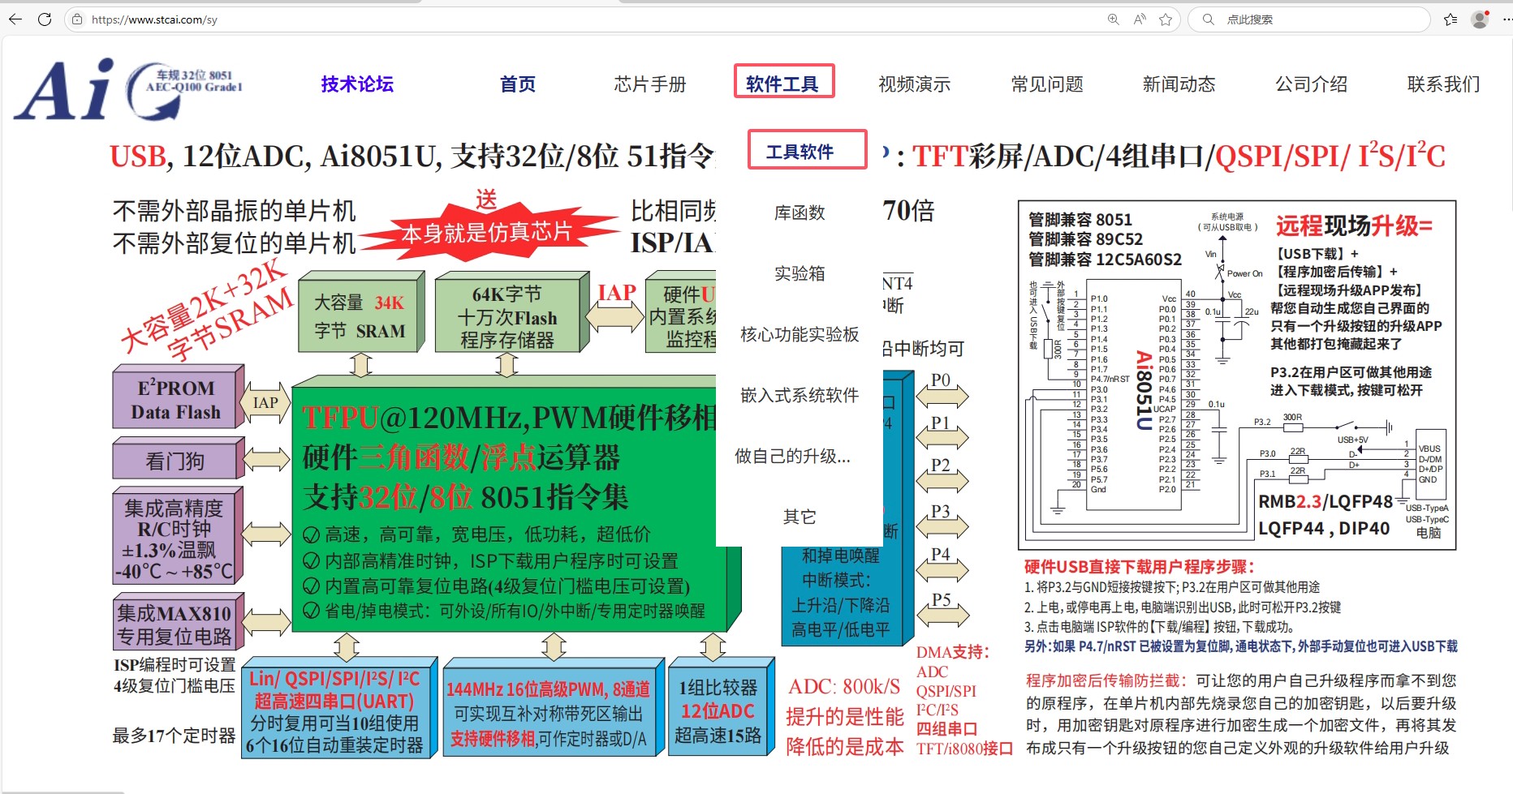
Task: Select 库函数 in the dropdown
Action: (800, 212)
